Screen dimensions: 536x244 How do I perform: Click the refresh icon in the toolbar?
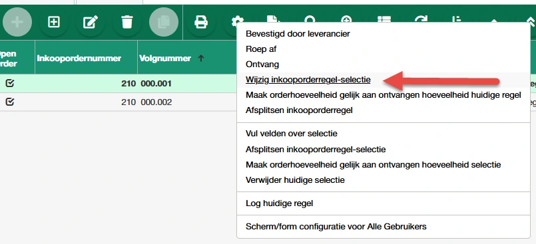(421, 19)
